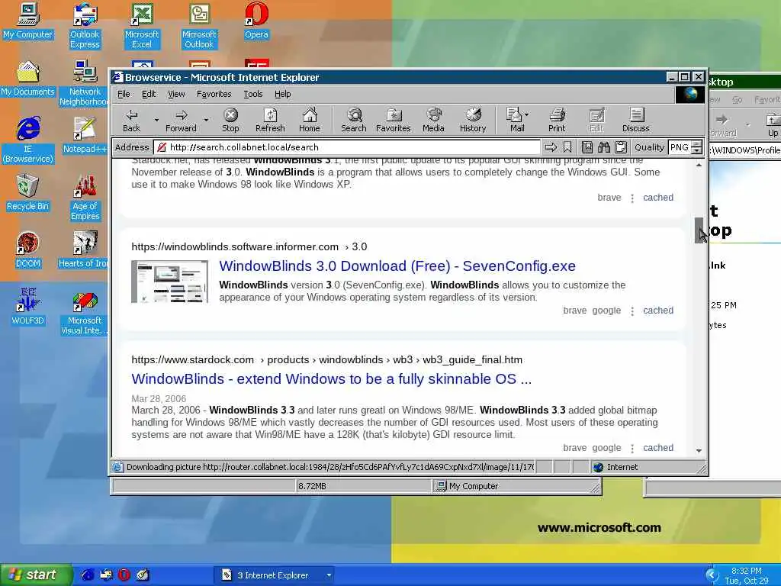This screenshot has width=781, height=586.
Task: Stop the page loading
Action: tap(230, 120)
